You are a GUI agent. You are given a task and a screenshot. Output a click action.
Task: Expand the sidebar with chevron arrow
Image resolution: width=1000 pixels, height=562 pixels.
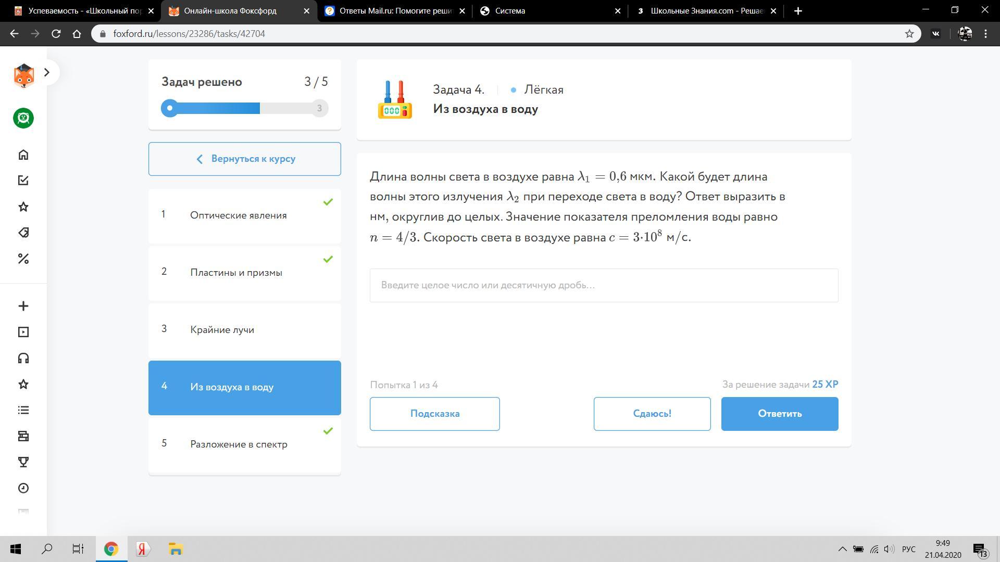tap(47, 72)
